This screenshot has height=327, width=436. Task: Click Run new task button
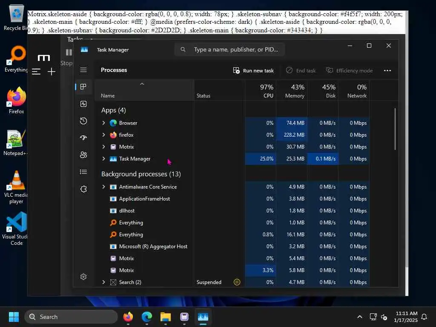pyautogui.click(x=253, y=71)
